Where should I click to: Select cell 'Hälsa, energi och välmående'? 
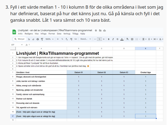coord(41,86)
